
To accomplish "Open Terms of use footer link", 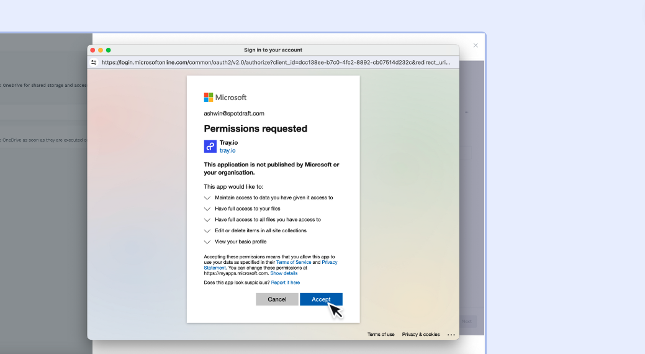I will 381,334.
